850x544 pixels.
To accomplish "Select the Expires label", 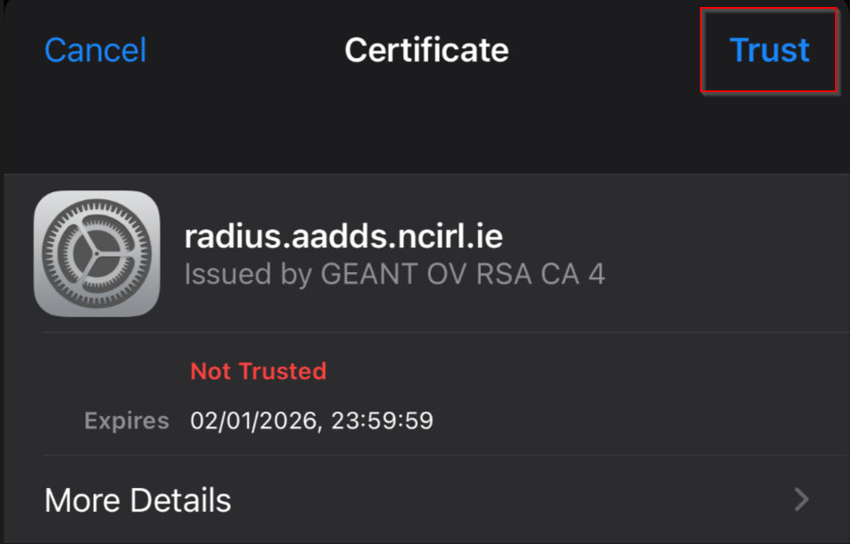I will (126, 420).
